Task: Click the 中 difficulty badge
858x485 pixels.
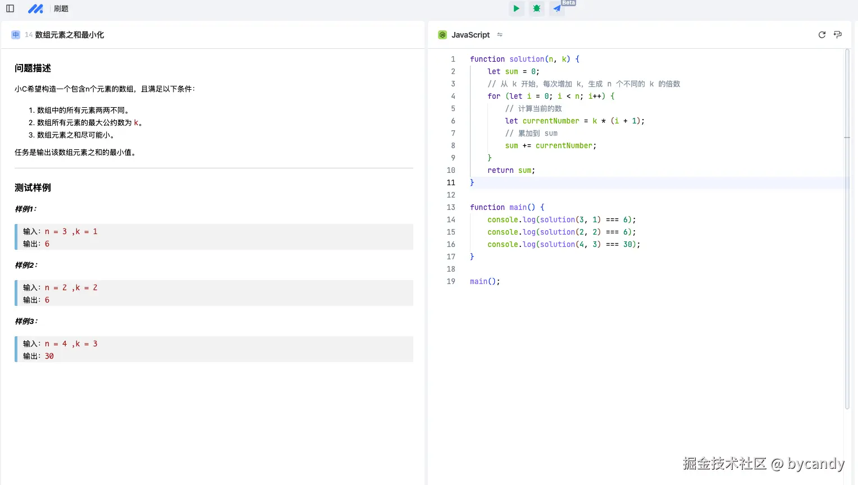Action: (x=16, y=35)
